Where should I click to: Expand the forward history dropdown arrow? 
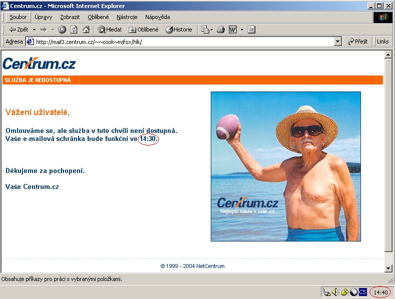point(53,29)
